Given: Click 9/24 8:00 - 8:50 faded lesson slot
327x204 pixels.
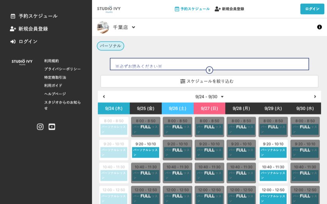Looking at the screenshot, I should click(x=114, y=127).
